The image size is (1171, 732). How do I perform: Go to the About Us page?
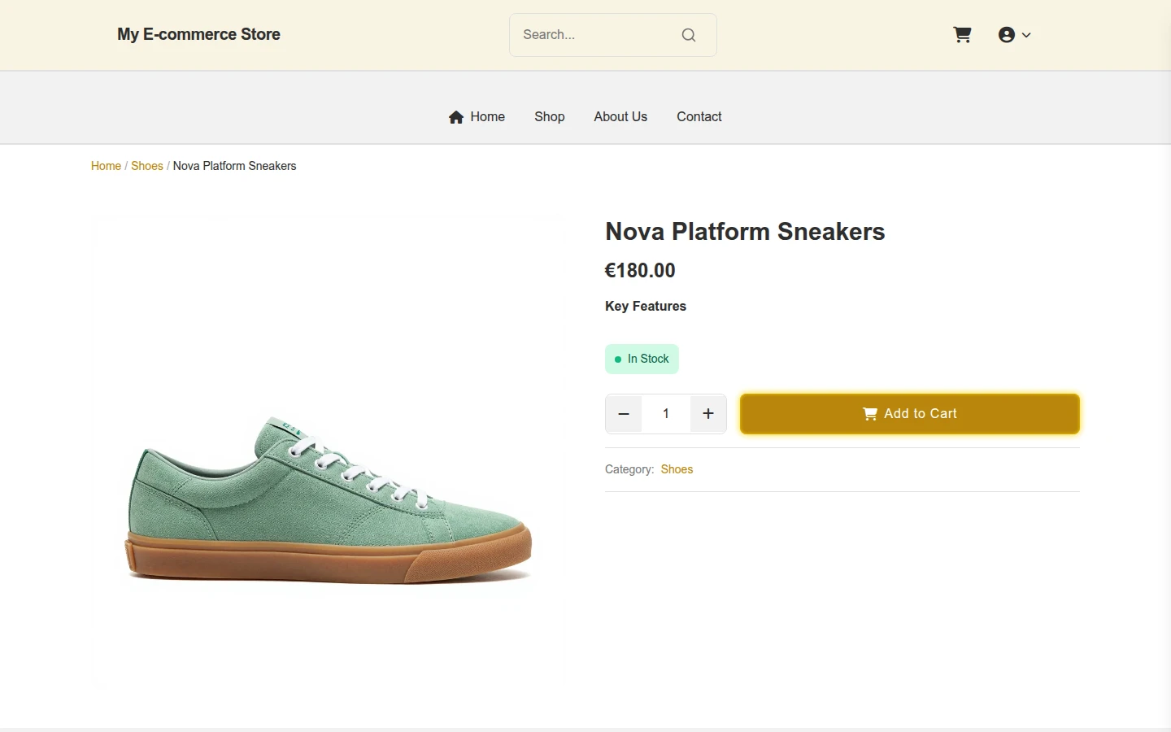(x=620, y=117)
